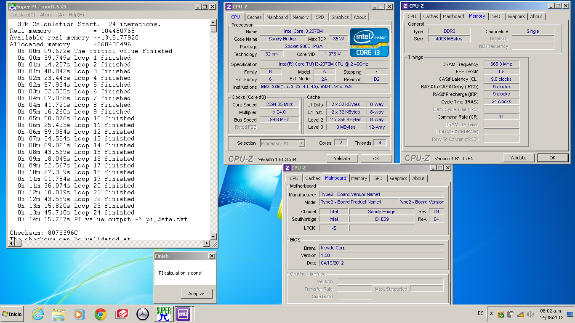
Task: Click the Z icon in the CPU-Z Mainboard window title
Action: (x=287, y=168)
